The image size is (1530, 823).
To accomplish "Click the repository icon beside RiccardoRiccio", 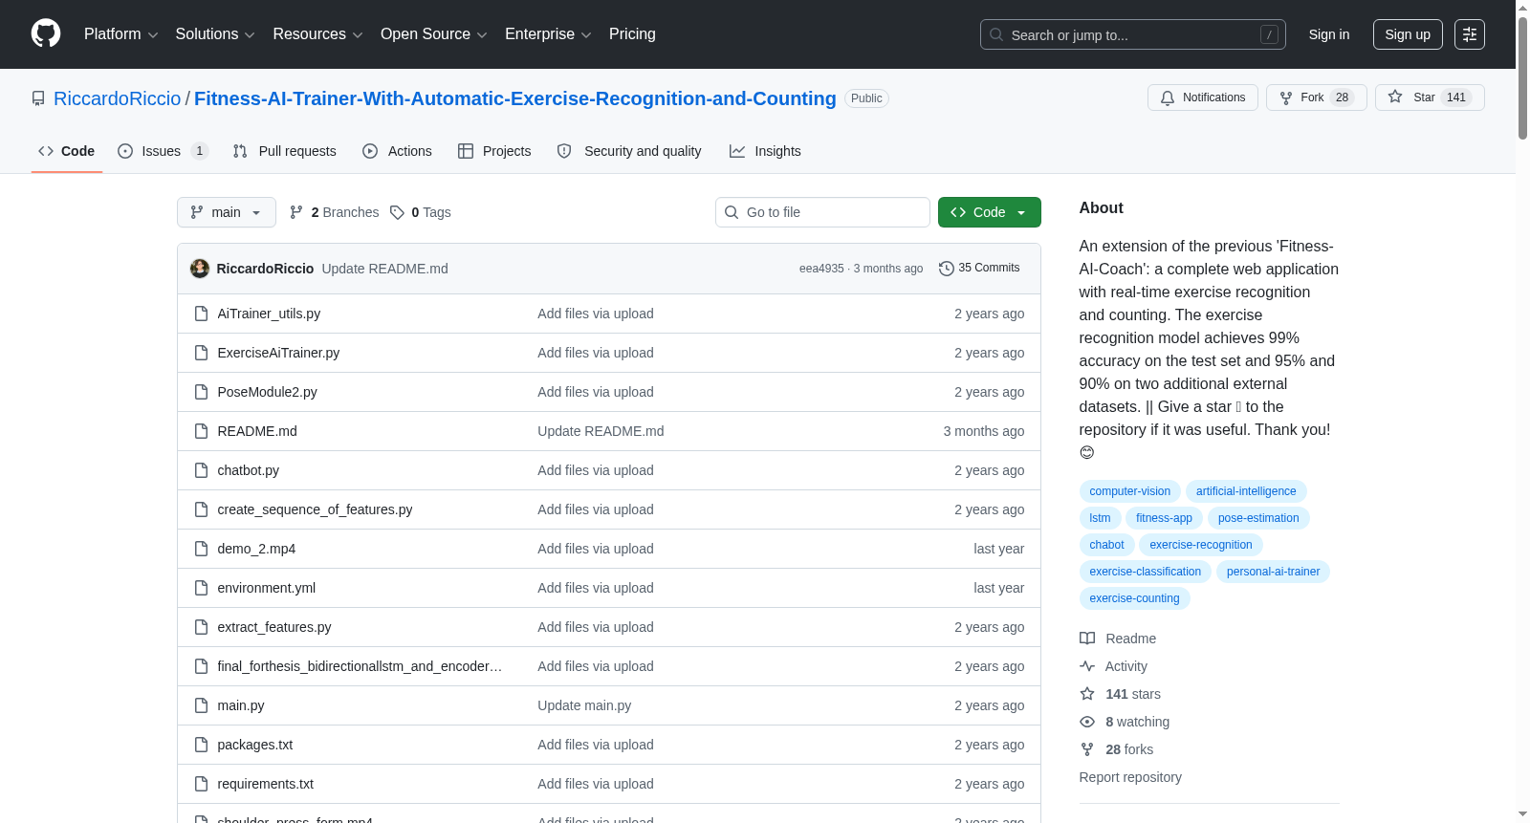I will (x=38, y=98).
